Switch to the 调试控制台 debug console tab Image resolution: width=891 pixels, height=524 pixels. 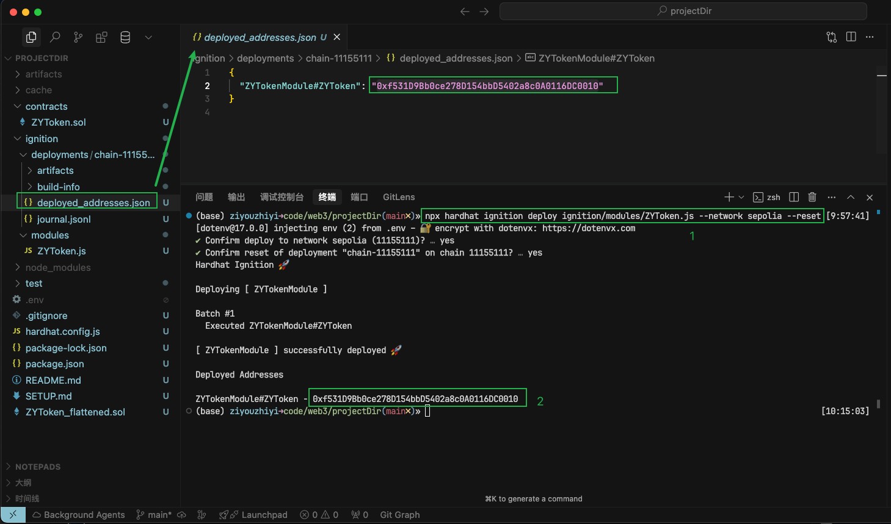pos(282,197)
